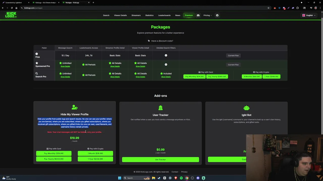Viewport: 323px width, 181px height.
Task: Click Search Pro Pay Monthly ($14.99) button
Action: coord(194,76)
